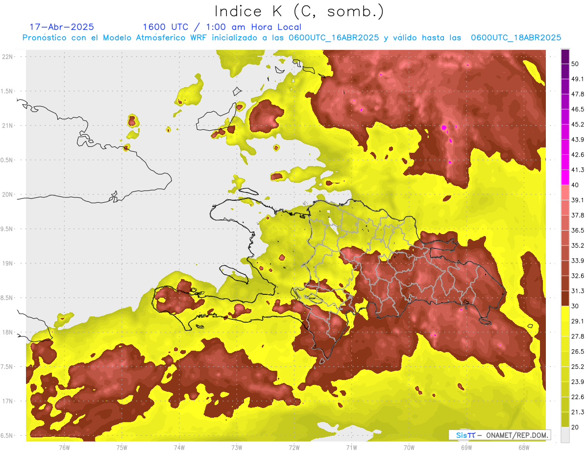Click '1600 UTC / 1:00 am Hora Local'

[222, 27]
